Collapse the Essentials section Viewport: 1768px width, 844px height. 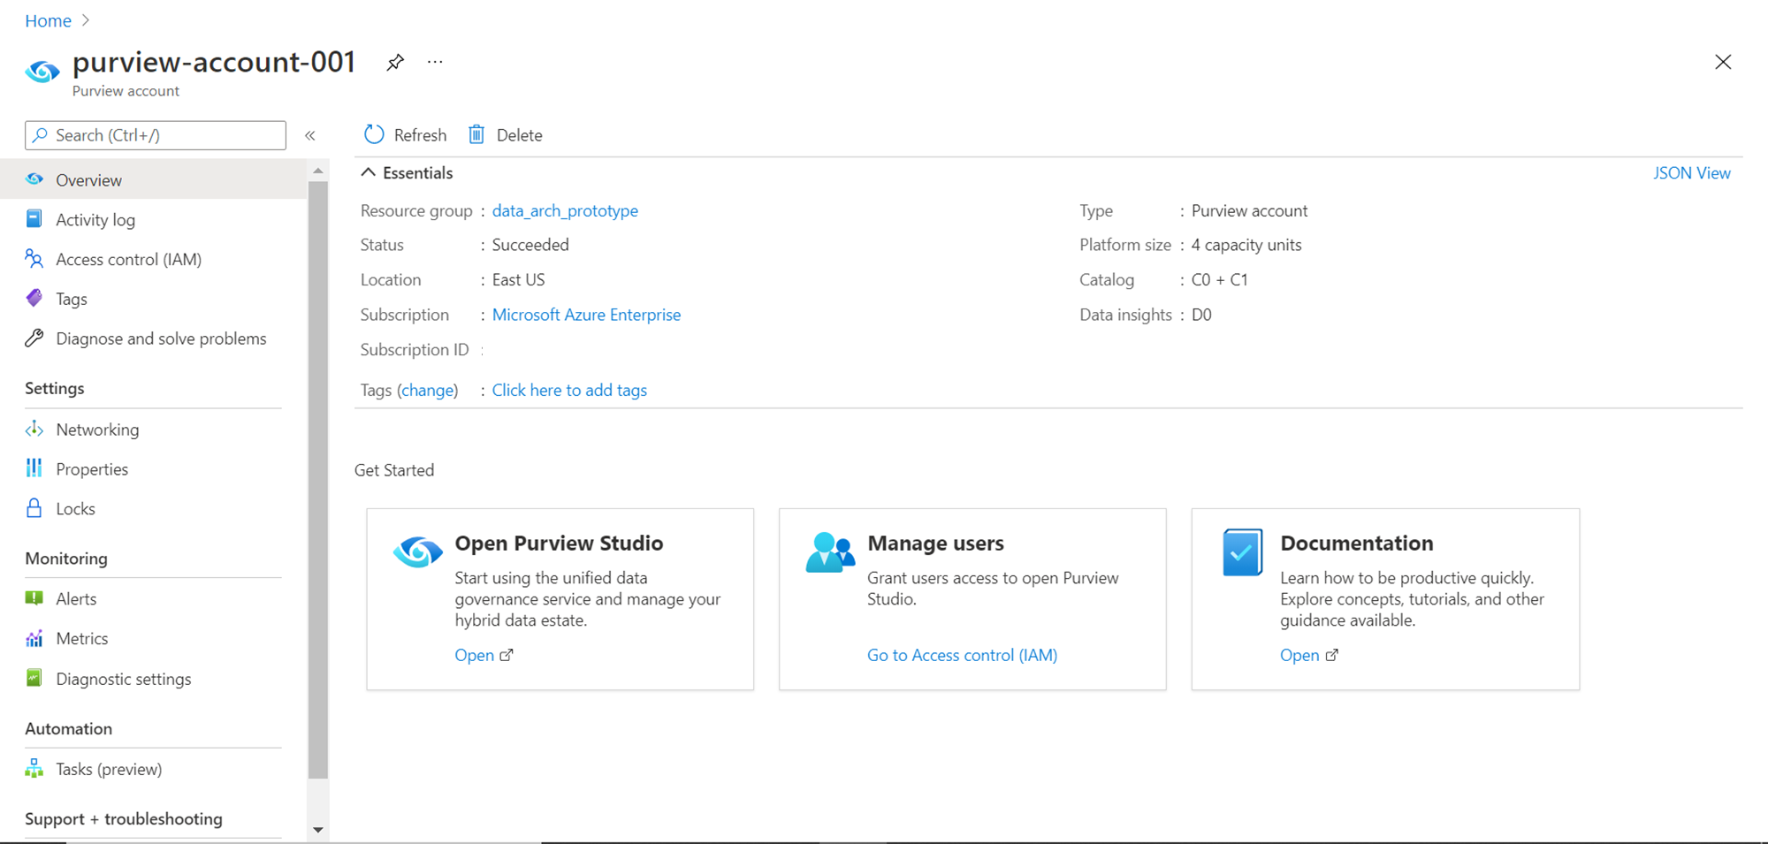coord(369,173)
